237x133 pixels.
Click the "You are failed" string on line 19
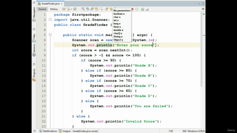coord(150,106)
